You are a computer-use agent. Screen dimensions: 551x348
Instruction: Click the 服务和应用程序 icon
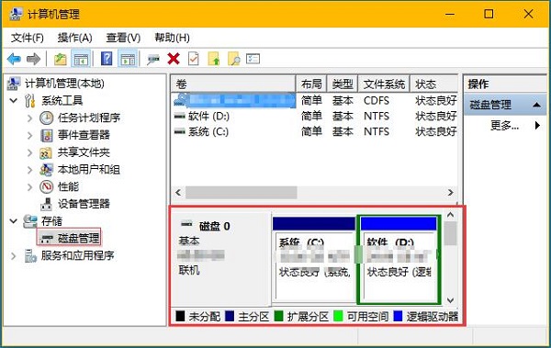(x=30, y=255)
